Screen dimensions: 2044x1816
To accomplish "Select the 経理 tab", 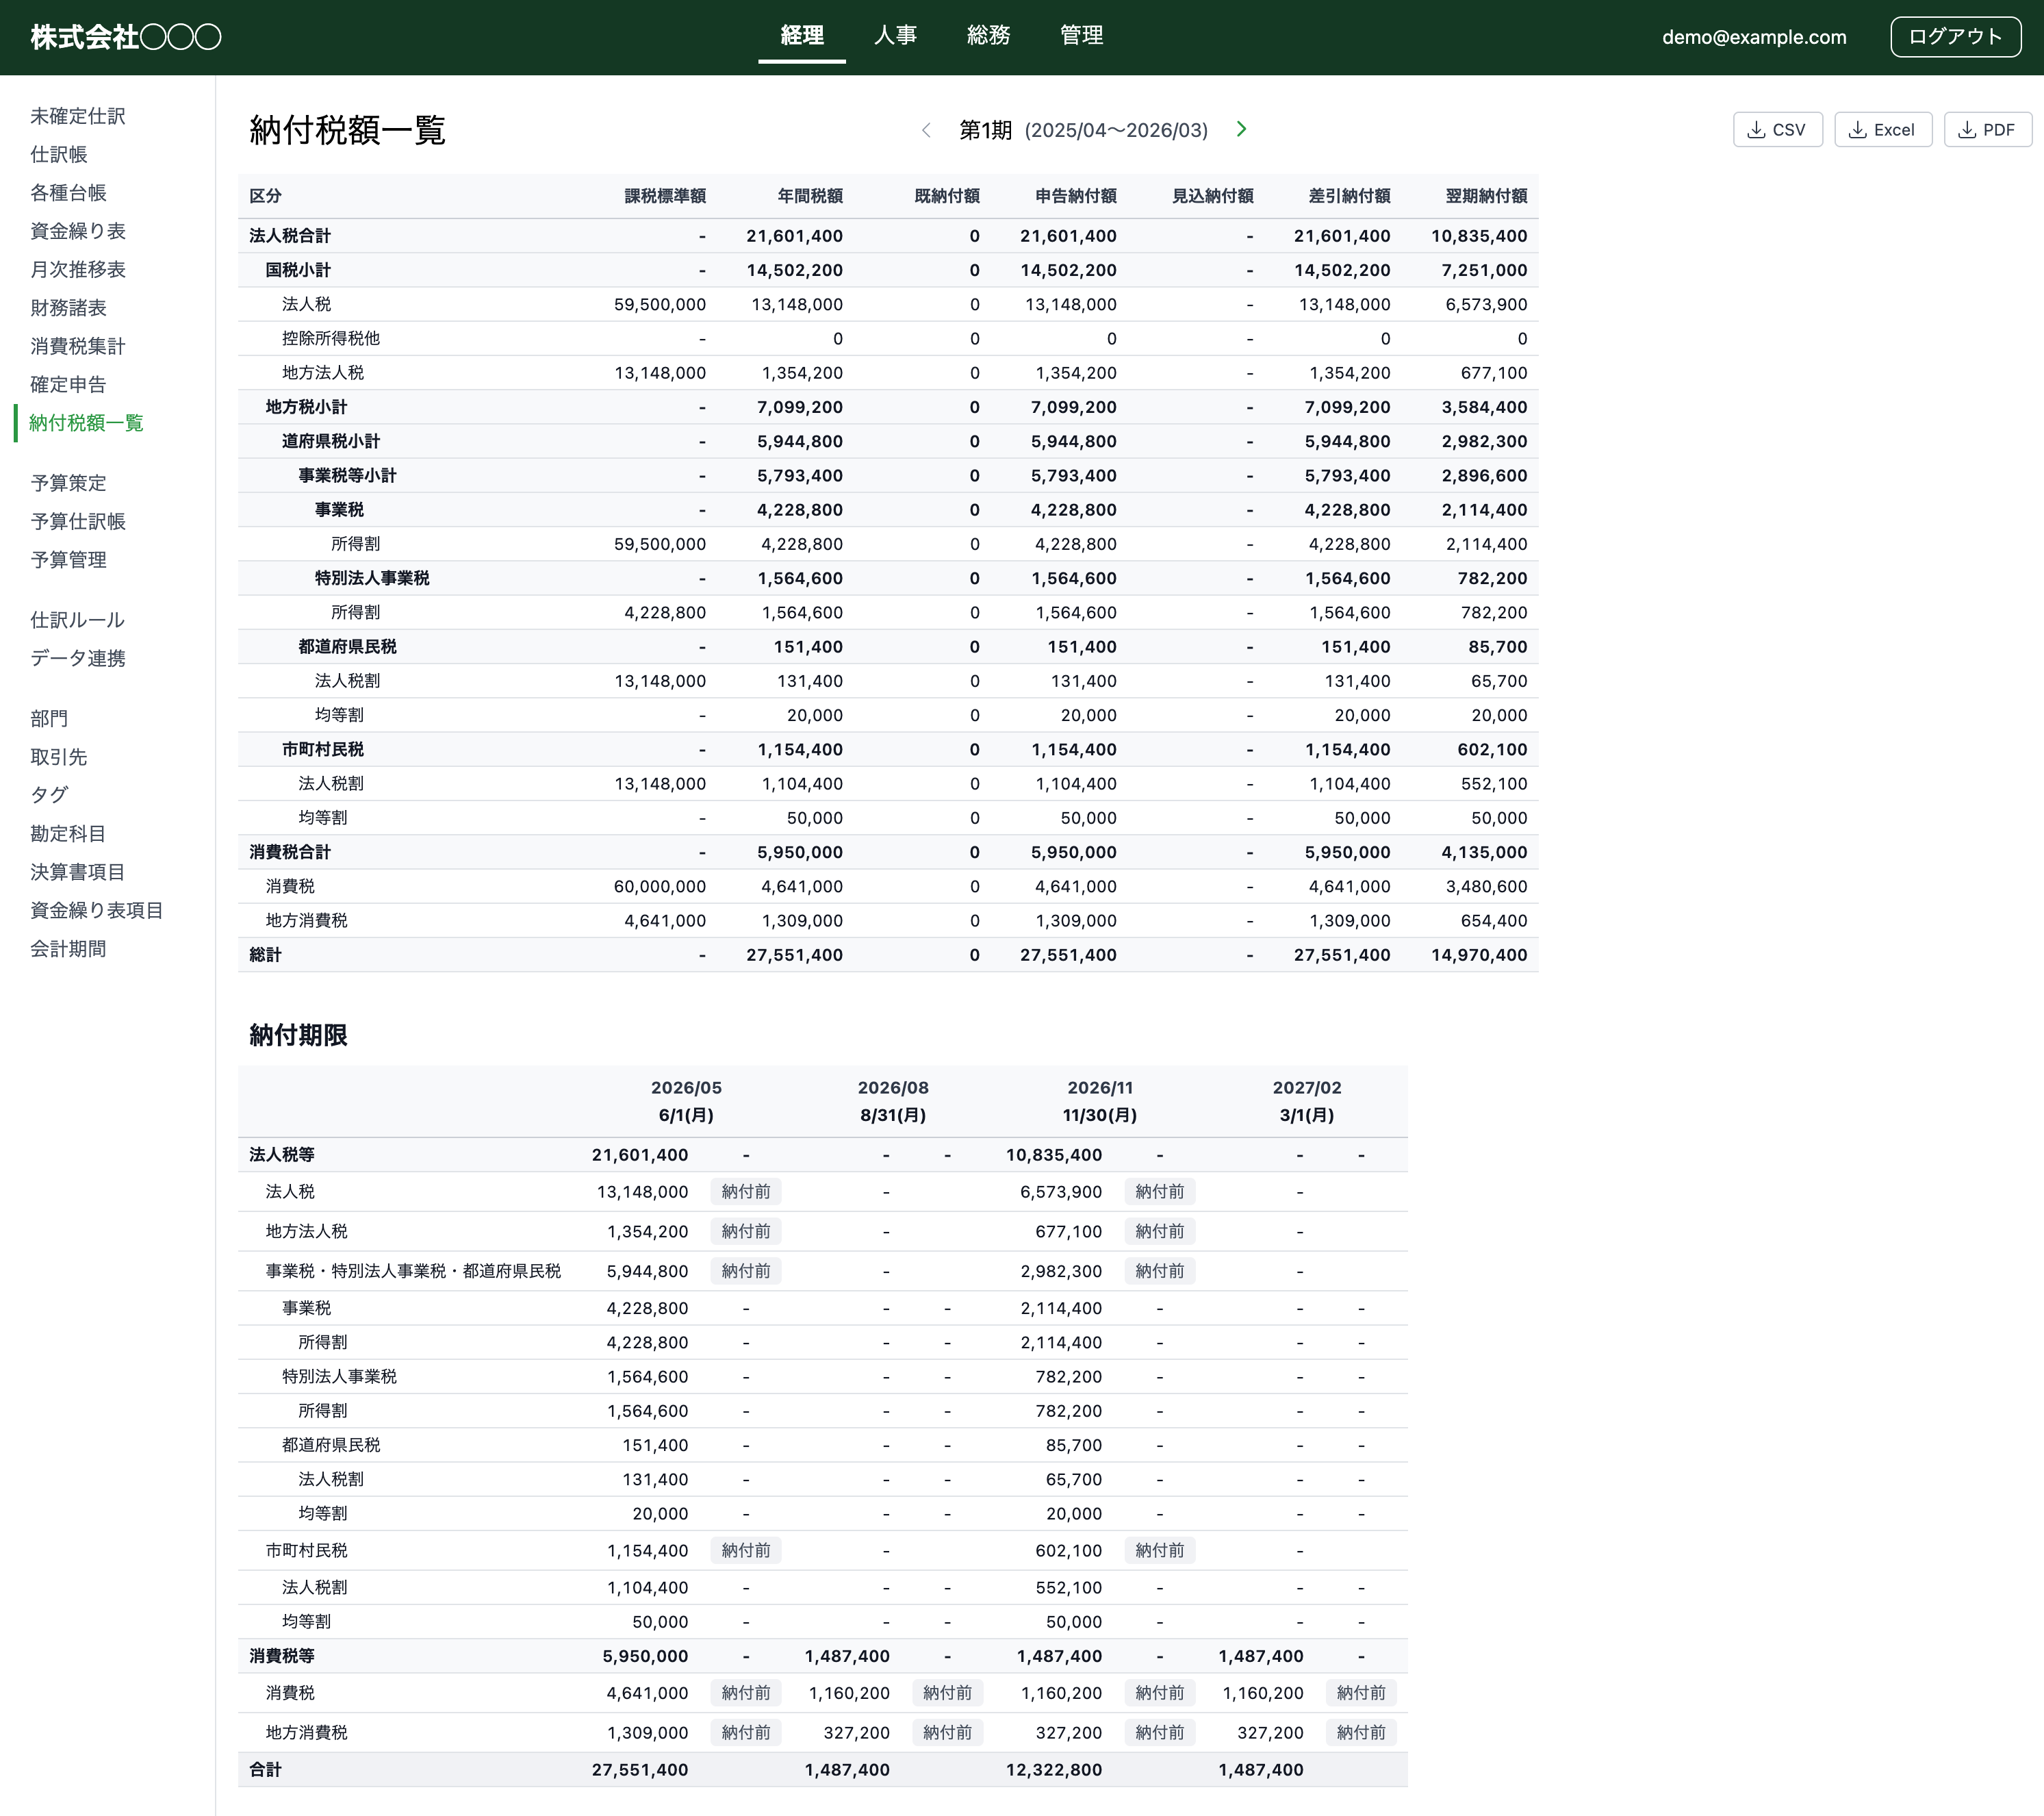I will [x=802, y=36].
